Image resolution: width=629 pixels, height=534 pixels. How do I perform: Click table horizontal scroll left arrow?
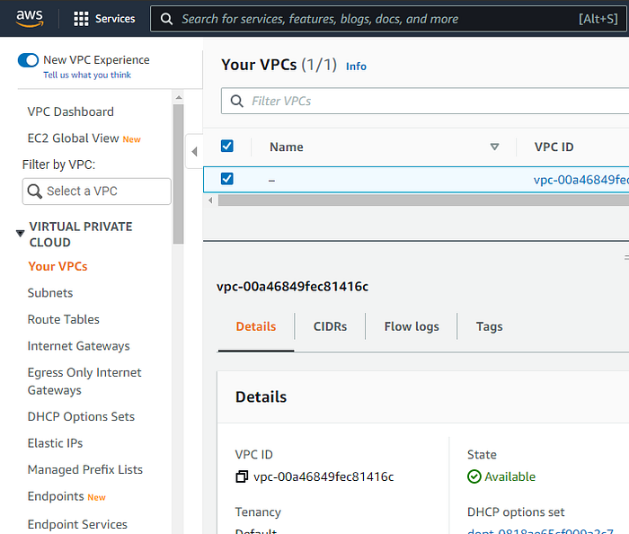tap(210, 200)
